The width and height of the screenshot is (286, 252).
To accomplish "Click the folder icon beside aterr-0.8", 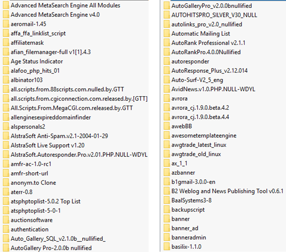I will [x=6, y=192].
